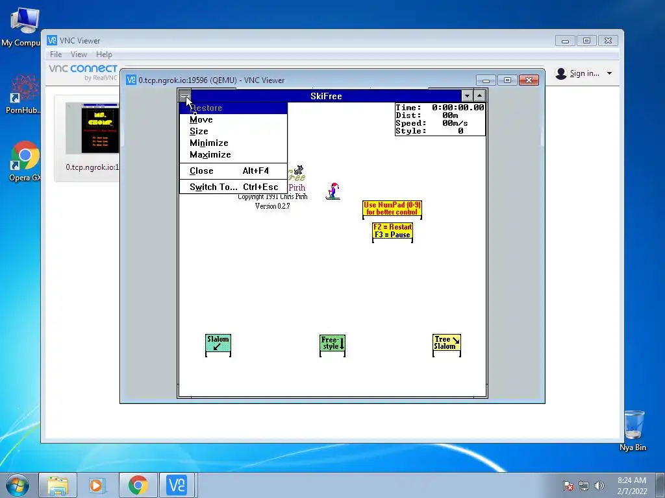Click the Version 0.2.7 text
This screenshot has width=665, height=498.
[x=273, y=206]
